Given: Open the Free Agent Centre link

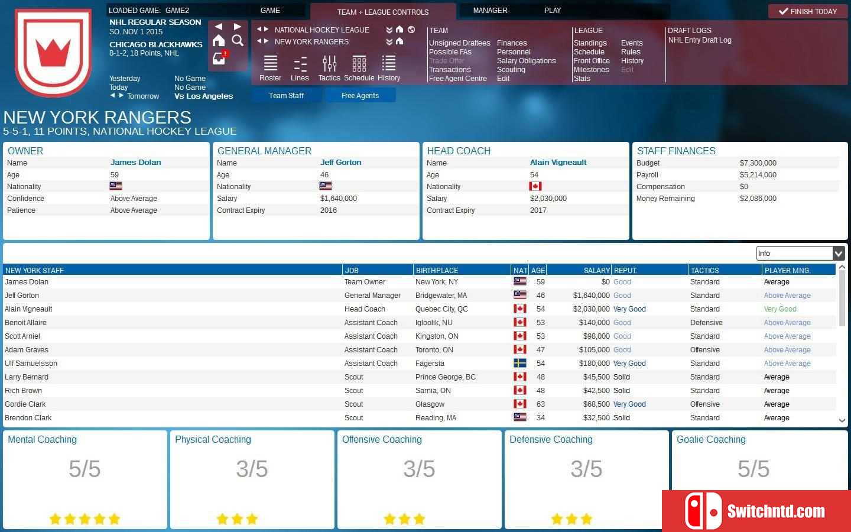Looking at the screenshot, I should click(x=458, y=79).
